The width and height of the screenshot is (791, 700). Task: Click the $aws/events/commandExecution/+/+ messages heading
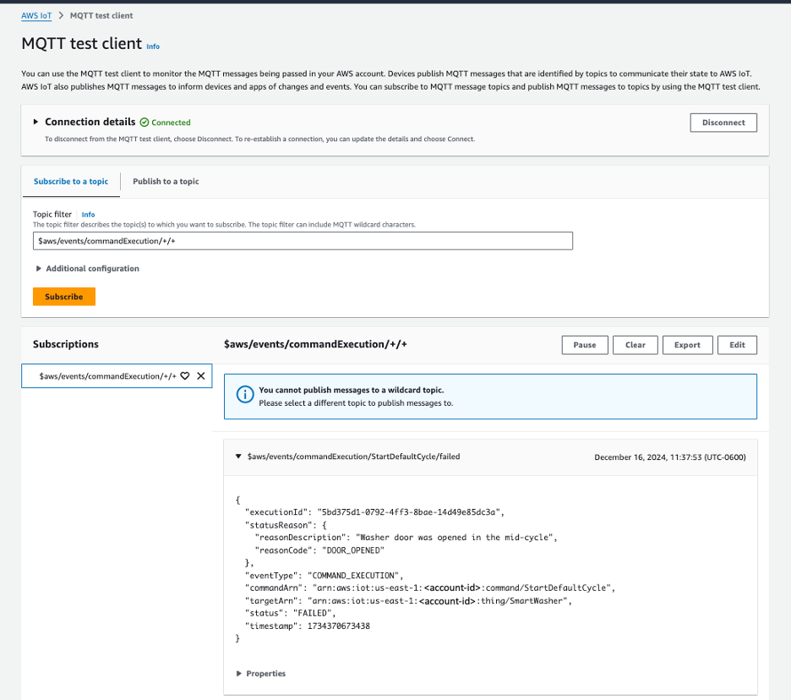[315, 344]
